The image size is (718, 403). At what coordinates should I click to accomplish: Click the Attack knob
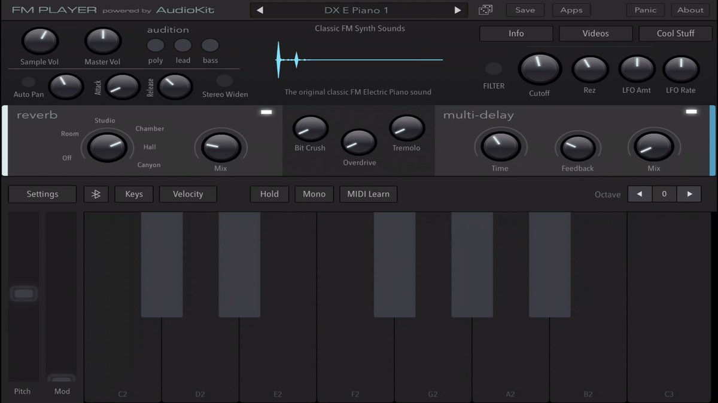123,87
